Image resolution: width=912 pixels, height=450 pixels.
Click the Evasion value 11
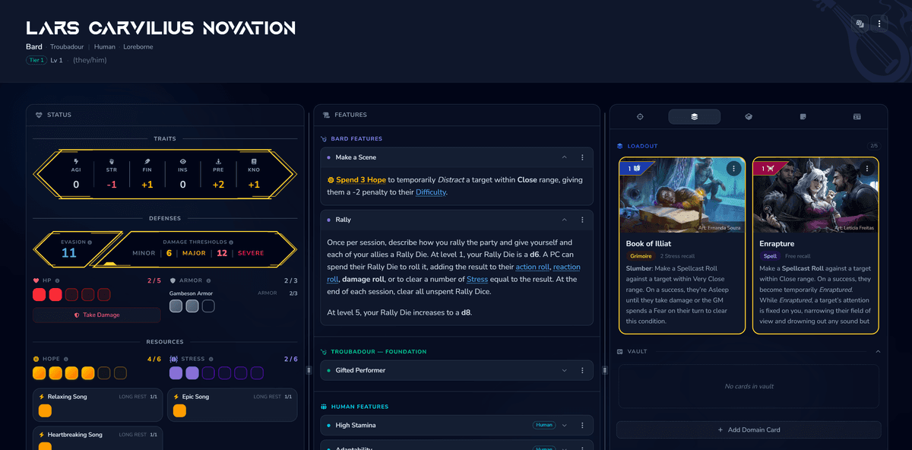point(69,253)
